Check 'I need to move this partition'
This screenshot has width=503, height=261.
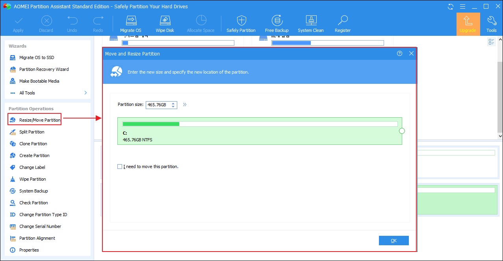[x=120, y=167]
